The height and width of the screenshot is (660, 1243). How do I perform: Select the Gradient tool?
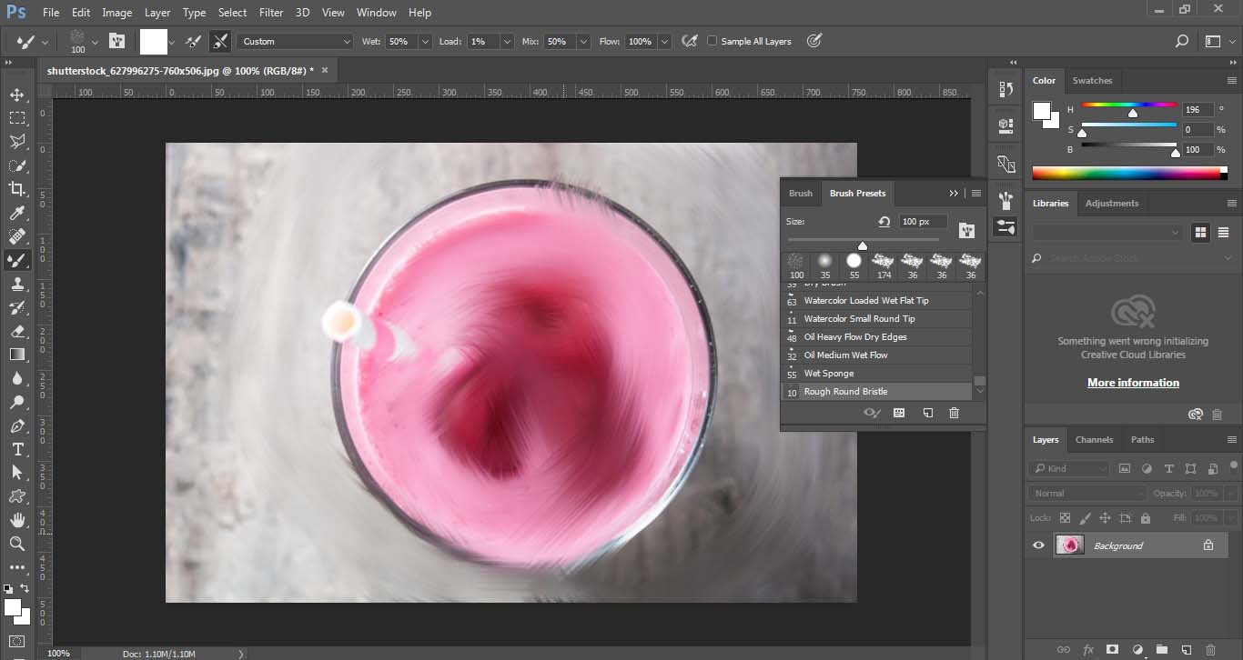(16, 355)
